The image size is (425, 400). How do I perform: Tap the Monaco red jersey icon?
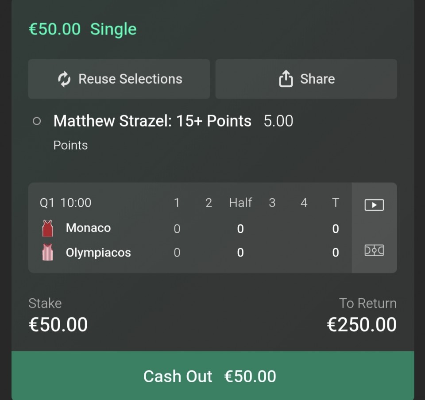[x=47, y=229]
